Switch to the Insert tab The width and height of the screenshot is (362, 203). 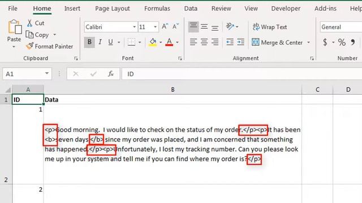(72, 8)
